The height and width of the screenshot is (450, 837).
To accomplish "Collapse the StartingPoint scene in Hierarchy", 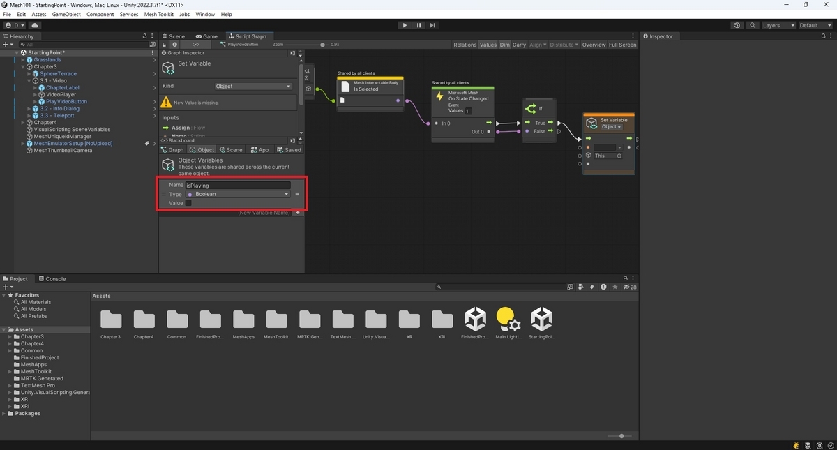I will pos(17,52).
